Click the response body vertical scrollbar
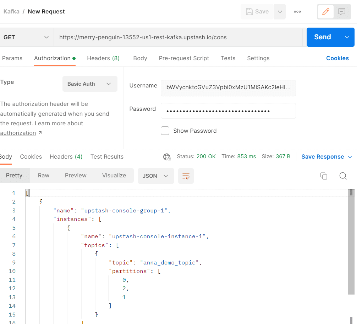This screenshot has width=362, height=325. point(351,242)
